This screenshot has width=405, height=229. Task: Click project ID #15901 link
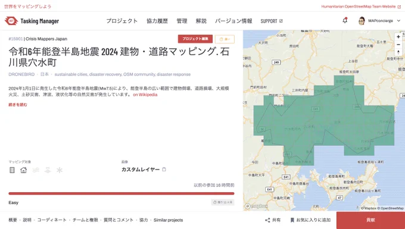15,39
